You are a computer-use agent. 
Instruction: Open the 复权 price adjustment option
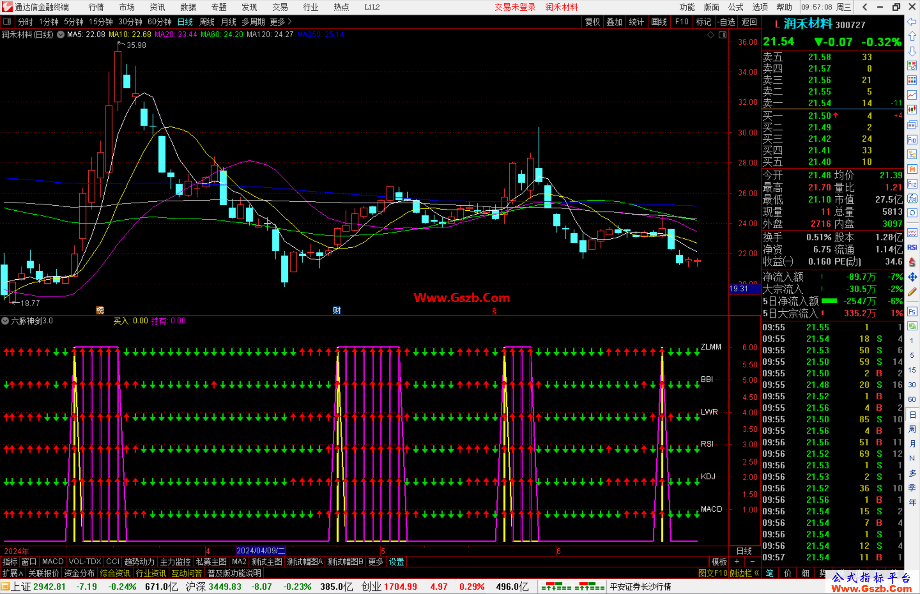click(592, 22)
